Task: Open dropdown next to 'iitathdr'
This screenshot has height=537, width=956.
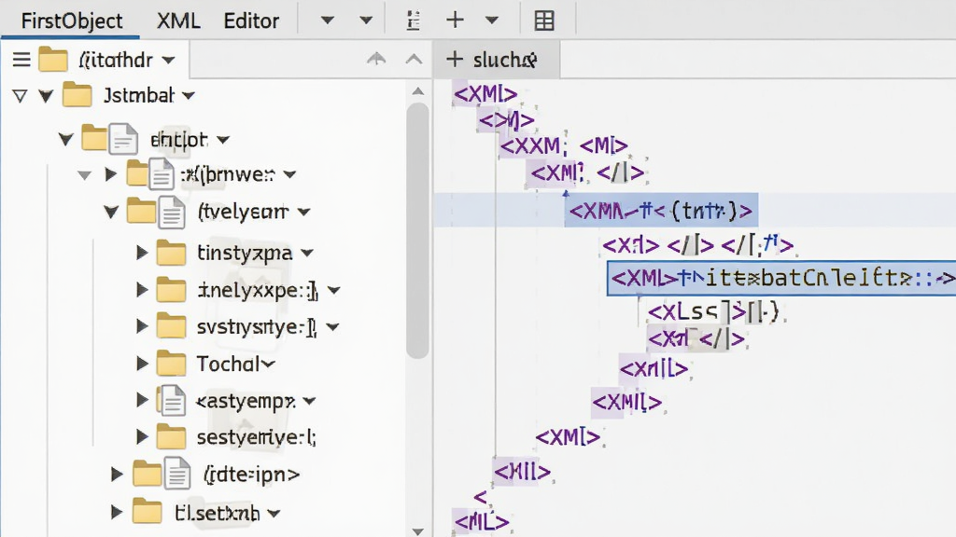Action: (168, 61)
